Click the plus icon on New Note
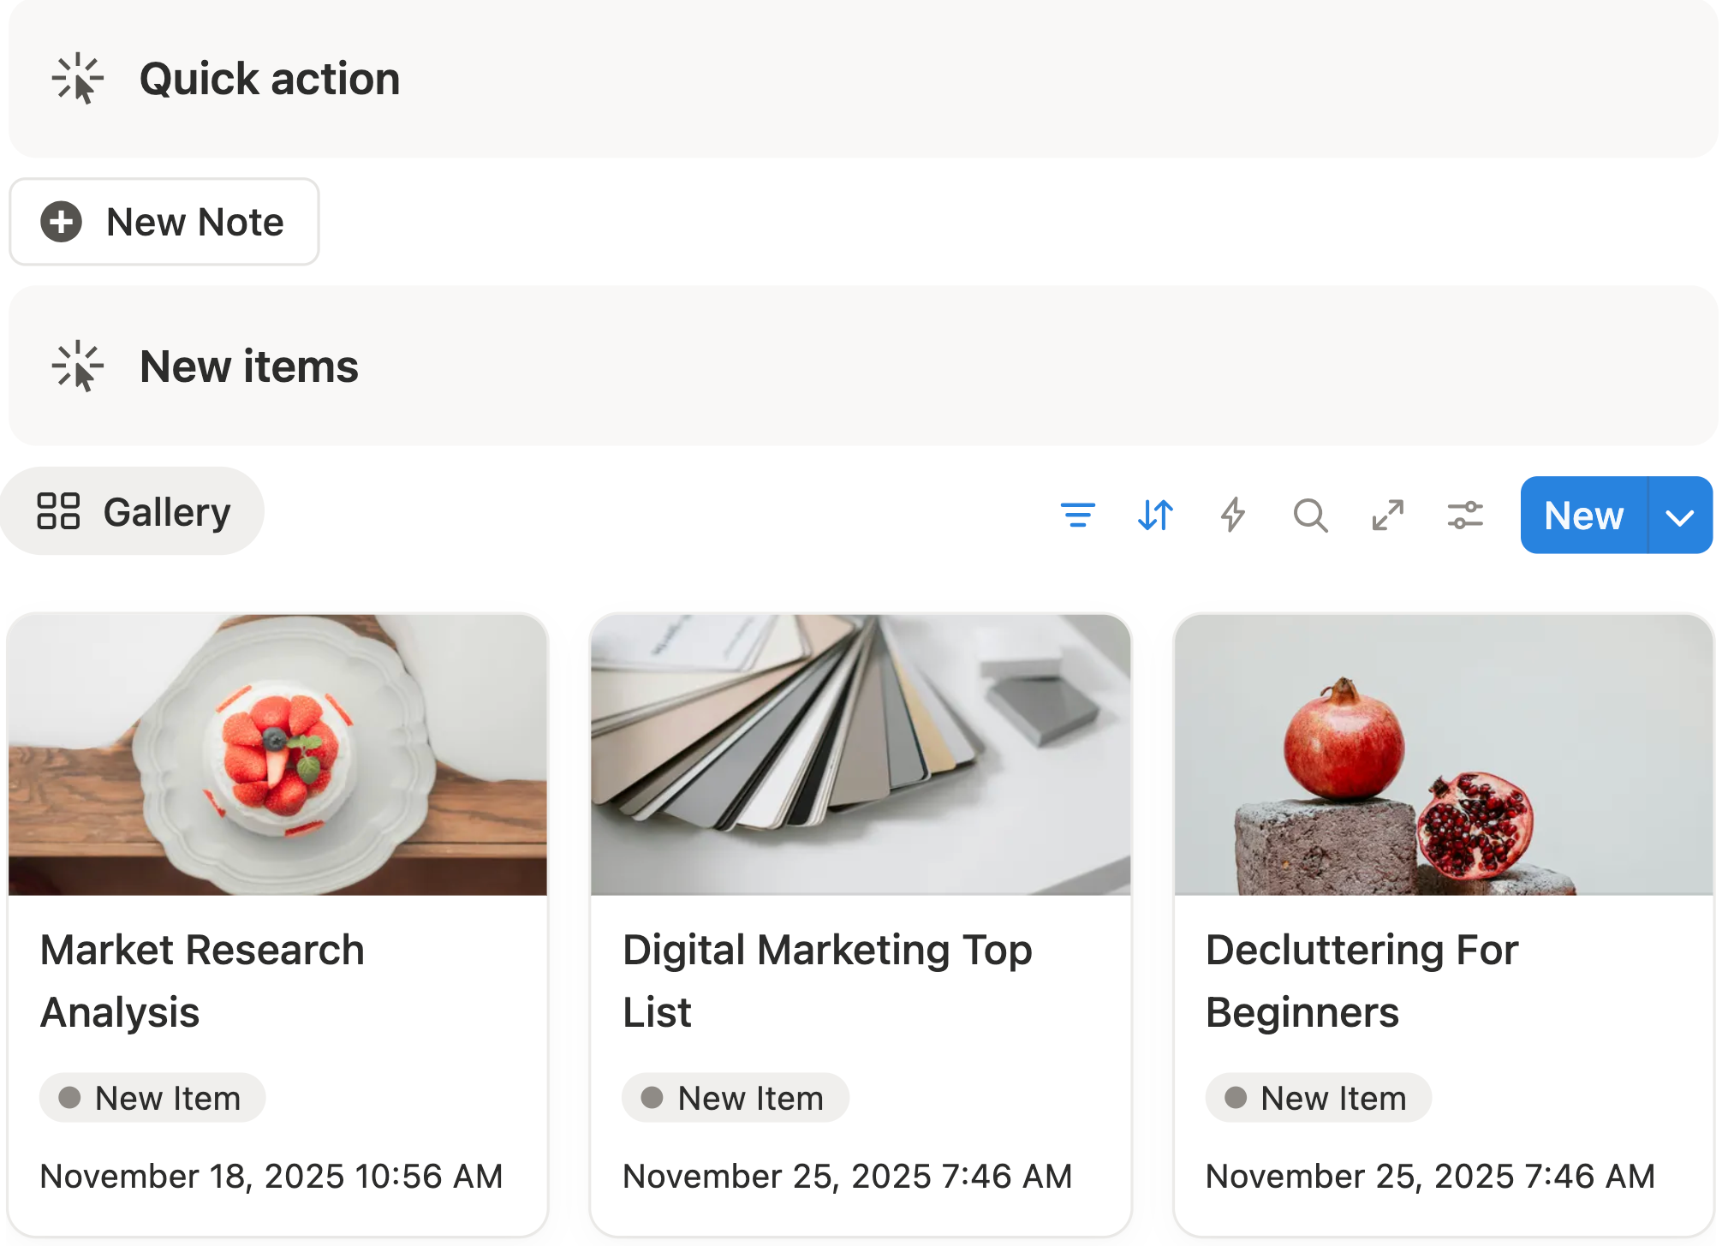 (62, 222)
